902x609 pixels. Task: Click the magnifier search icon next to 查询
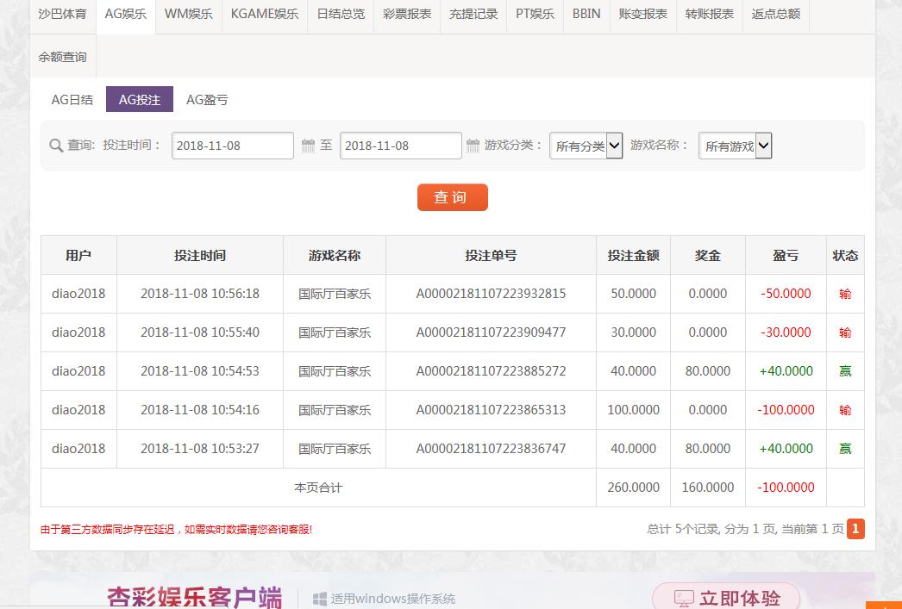point(56,146)
